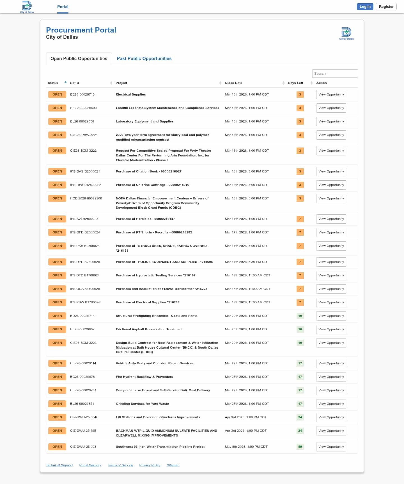This screenshot has height=484, width=404.
Task: Select the Open Public Opportunities tab
Action: (x=79, y=58)
